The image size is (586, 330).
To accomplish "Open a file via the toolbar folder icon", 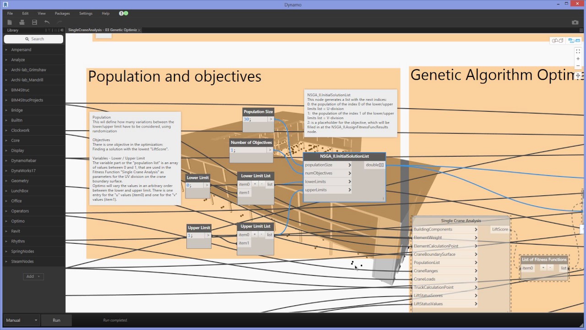I will click(22, 22).
